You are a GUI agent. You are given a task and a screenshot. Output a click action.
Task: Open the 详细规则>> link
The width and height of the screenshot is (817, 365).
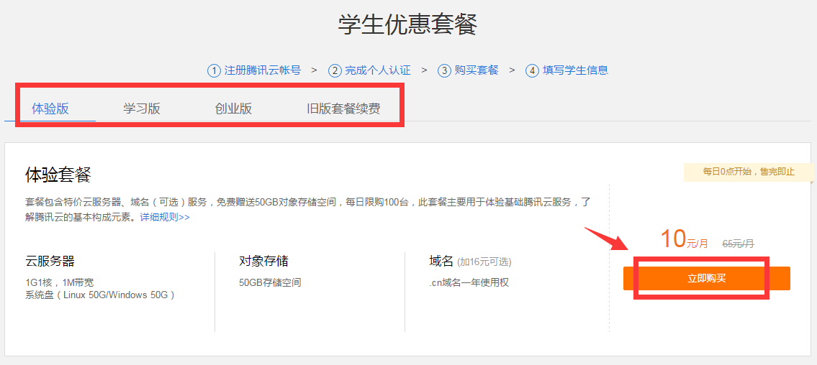(x=165, y=217)
